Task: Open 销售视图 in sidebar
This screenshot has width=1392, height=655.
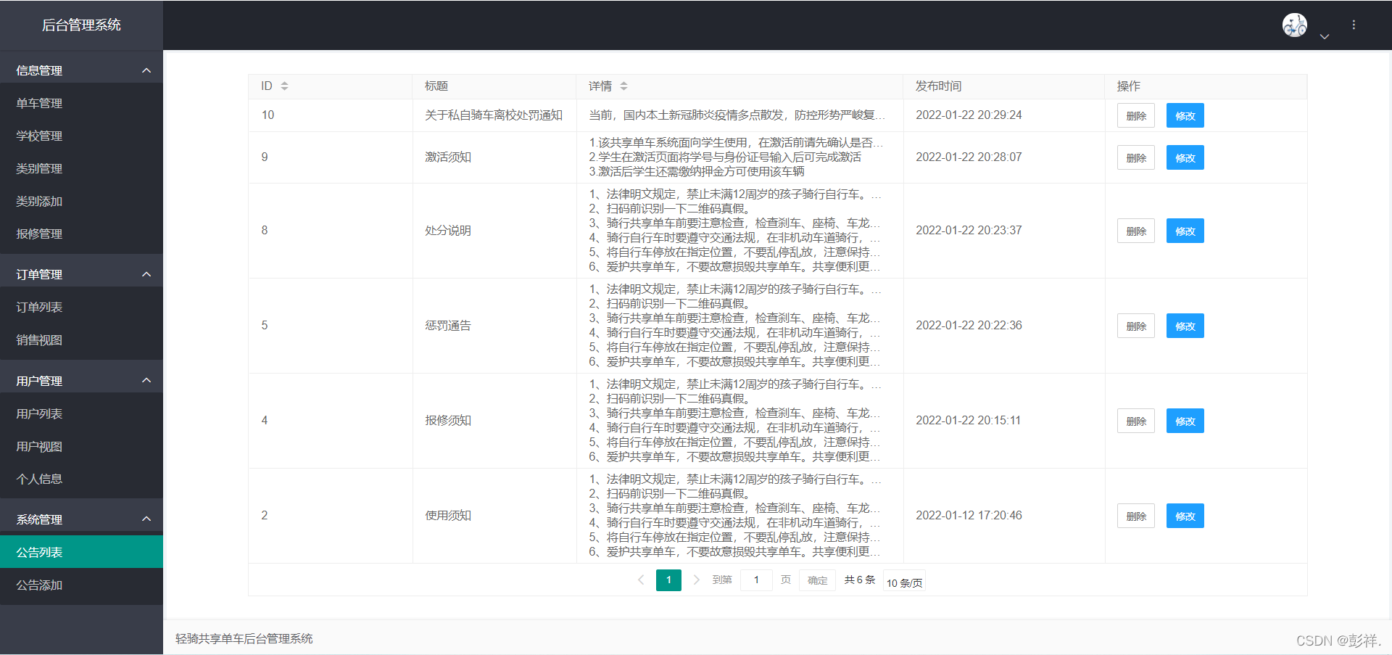Action: tap(81, 339)
